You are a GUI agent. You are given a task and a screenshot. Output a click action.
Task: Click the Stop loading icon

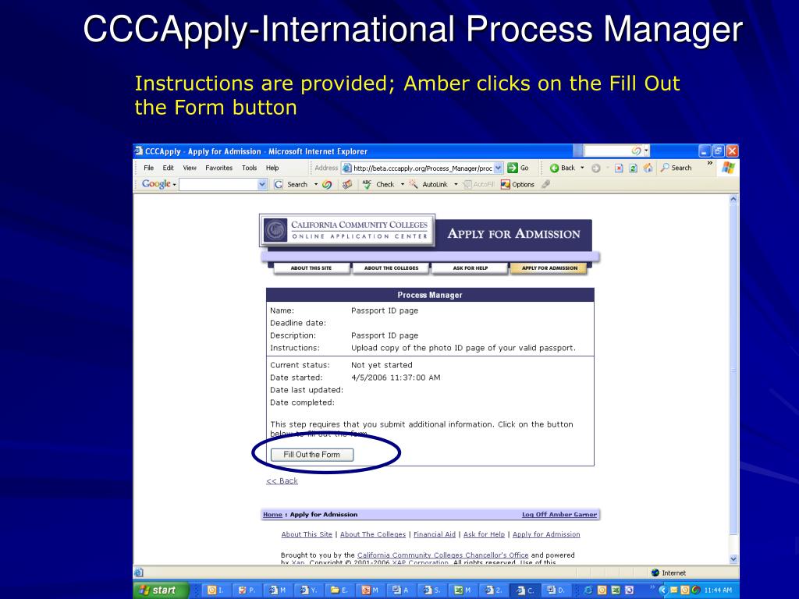click(619, 168)
